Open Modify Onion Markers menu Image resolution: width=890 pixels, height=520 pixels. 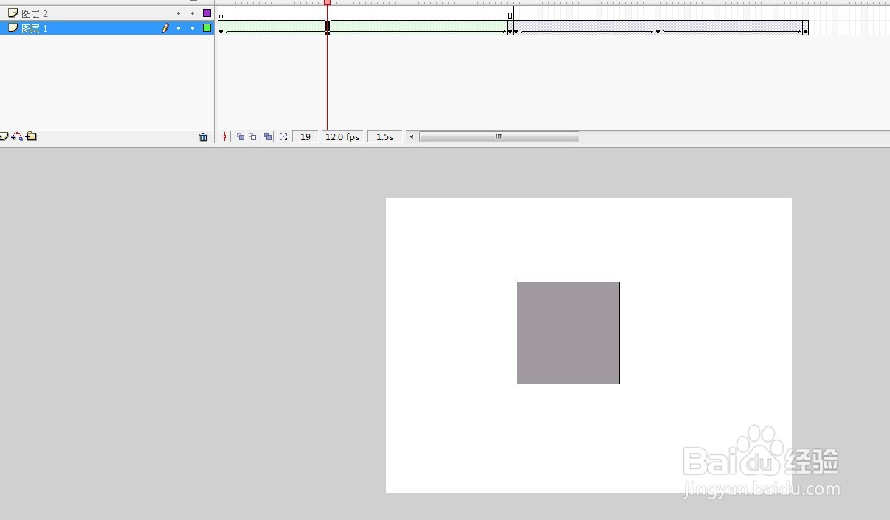283,136
